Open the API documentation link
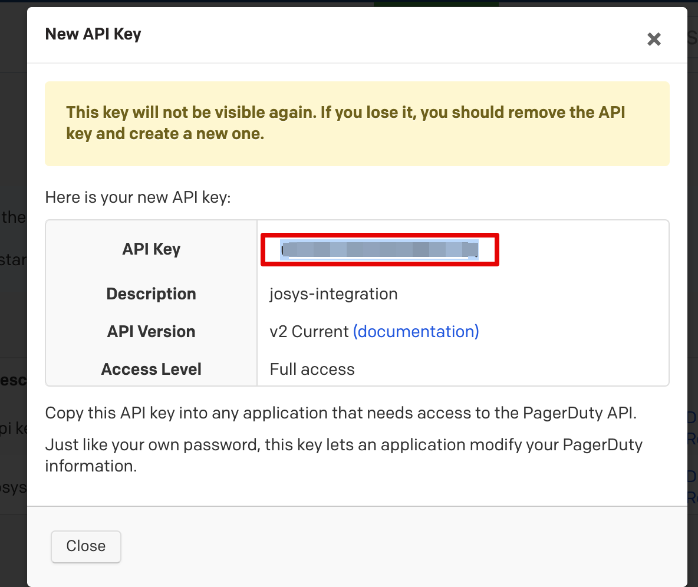Image resolution: width=698 pixels, height=587 pixels. click(416, 332)
